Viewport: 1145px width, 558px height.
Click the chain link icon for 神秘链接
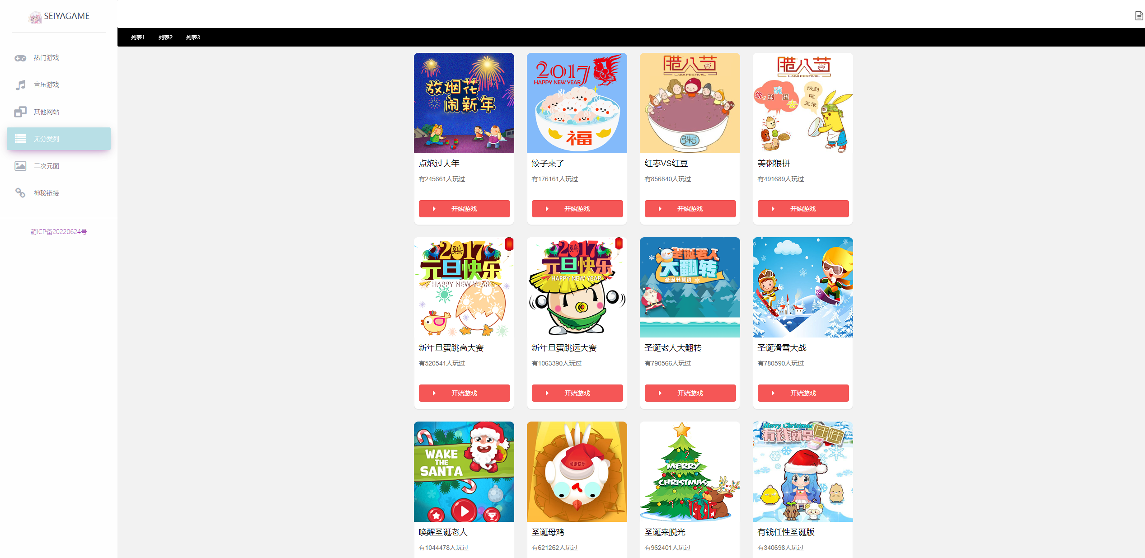coord(20,193)
